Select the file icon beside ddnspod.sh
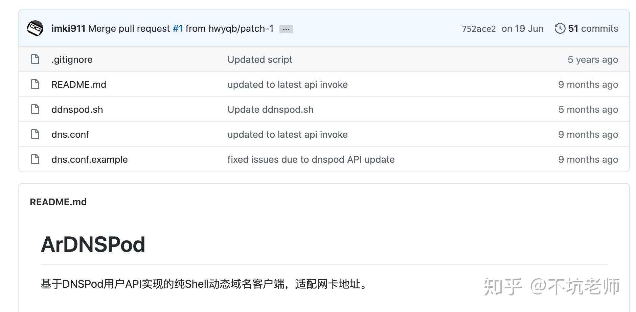This screenshot has width=636, height=312. (35, 109)
